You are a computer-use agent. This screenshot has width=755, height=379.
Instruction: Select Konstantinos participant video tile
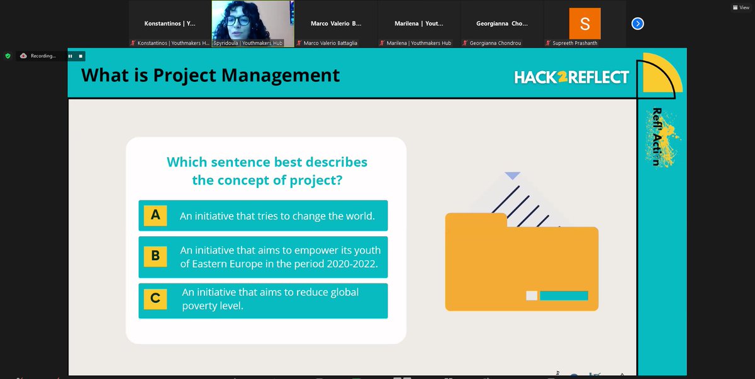169,24
